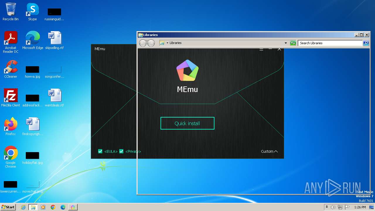Launch Chrome from the taskbar
This screenshot has width=375, height=211.
pos(53,207)
